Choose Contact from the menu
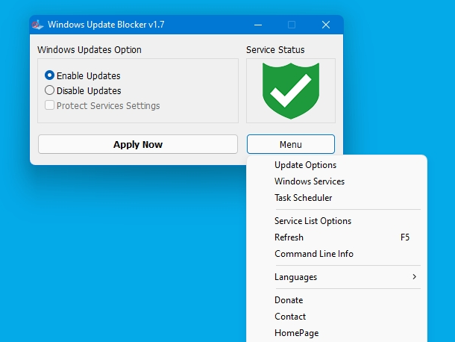The height and width of the screenshot is (342, 455). click(x=290, y=317)
